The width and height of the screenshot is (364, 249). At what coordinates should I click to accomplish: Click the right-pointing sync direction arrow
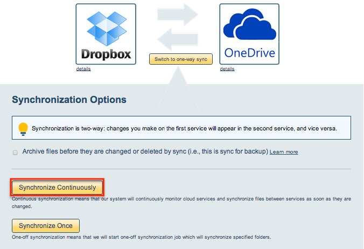point(178,15)
